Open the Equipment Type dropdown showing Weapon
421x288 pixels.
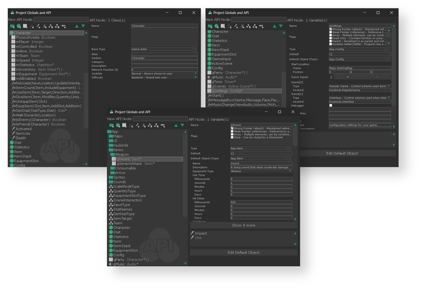coord(261,171)
